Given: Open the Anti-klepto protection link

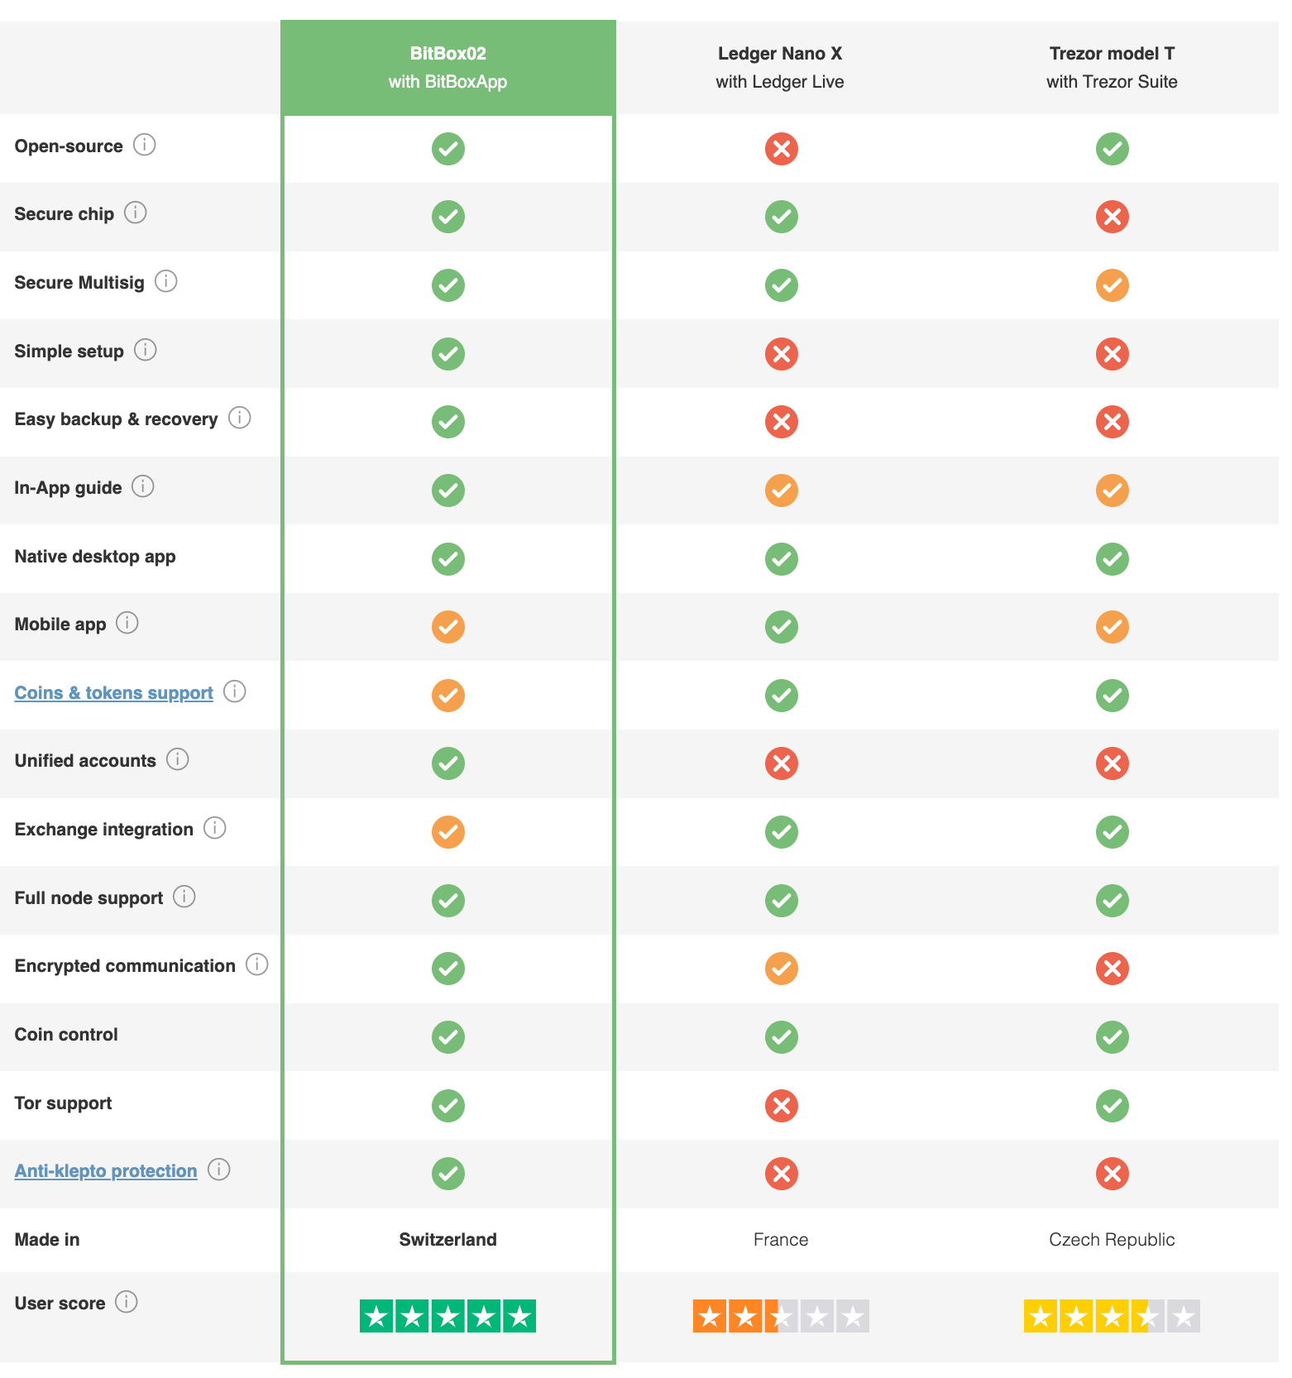Looking at the screenshot, I should coord(105,1170).
